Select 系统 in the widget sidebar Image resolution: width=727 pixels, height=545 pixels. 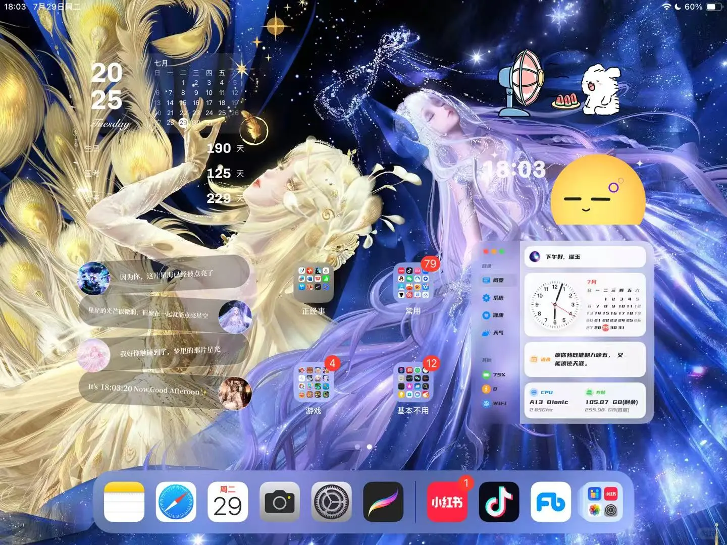(493, 298)
